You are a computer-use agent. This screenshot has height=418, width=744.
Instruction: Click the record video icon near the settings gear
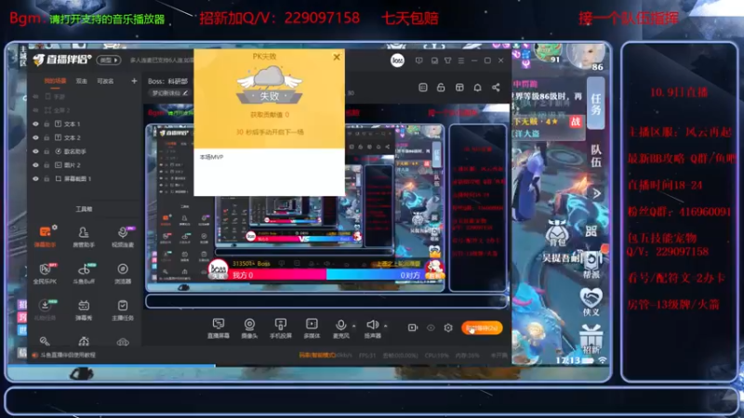tap(412, 328)
